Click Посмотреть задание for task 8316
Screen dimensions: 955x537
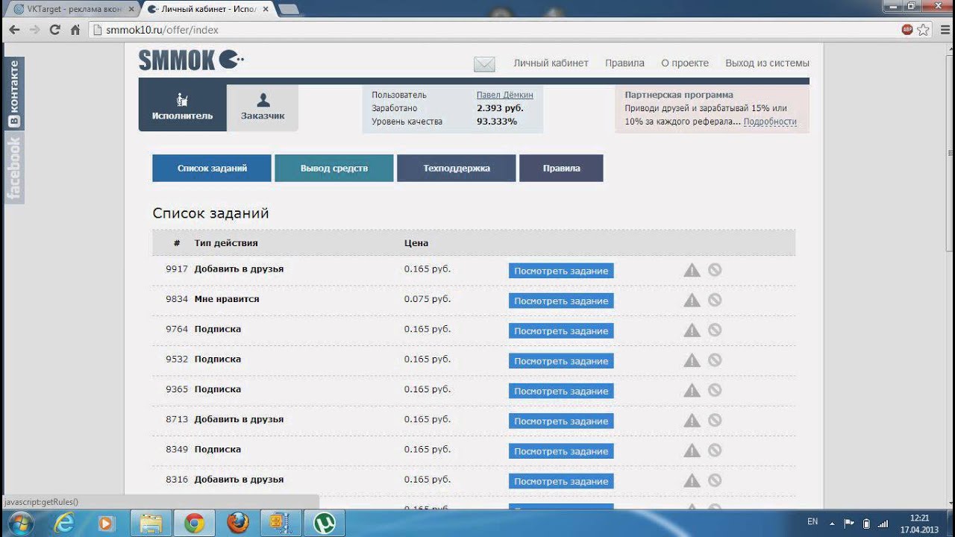point(561,481)
